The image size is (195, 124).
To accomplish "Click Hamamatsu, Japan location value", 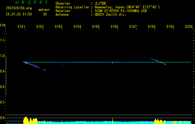I will click(x=127, y=7).
